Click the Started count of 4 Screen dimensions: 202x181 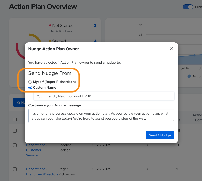pos(95,41)
